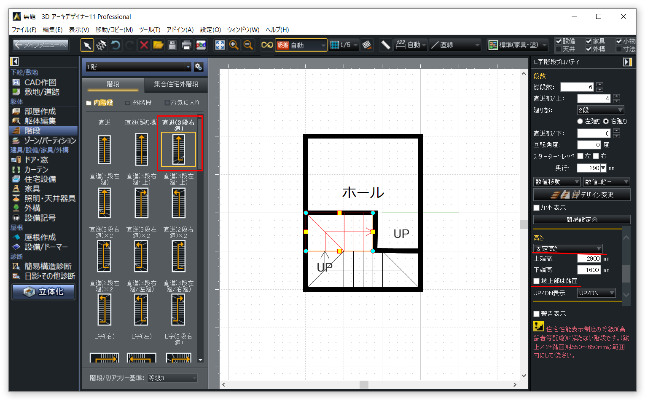Open the 固定高さ height dropdown
The image size is (645, 400).
tap(567, 248)
